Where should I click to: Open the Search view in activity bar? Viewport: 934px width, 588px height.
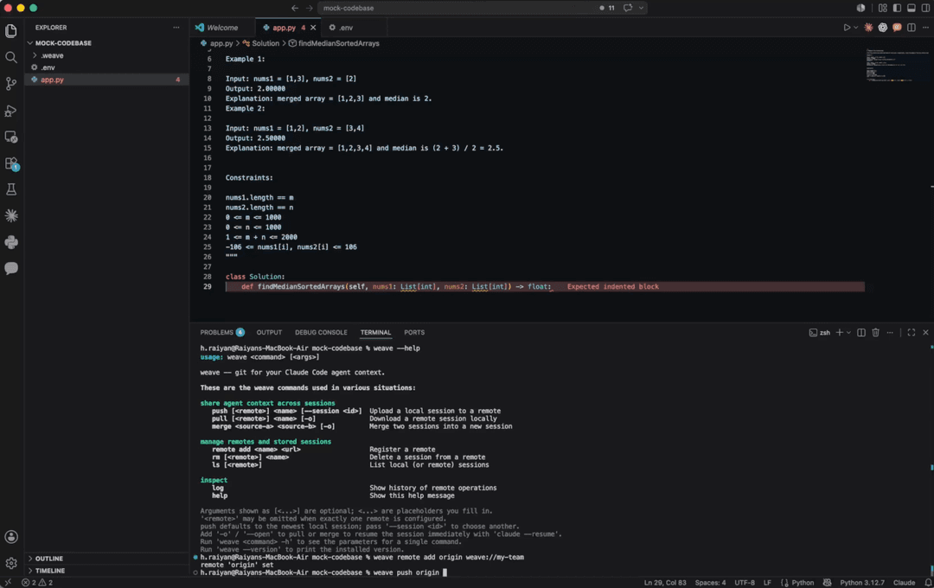click(11, 57)
